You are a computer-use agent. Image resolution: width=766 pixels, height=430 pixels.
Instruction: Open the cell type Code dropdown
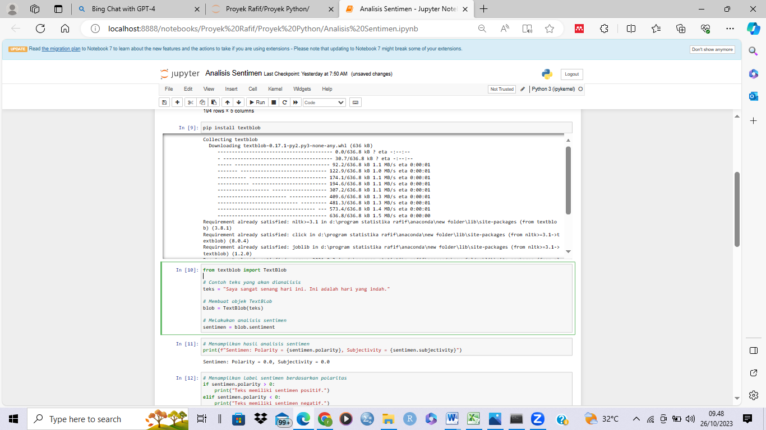[x=324, y=102]
